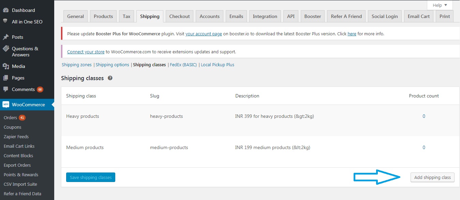Switch to Refer A Friend tab

pos(346,16)
